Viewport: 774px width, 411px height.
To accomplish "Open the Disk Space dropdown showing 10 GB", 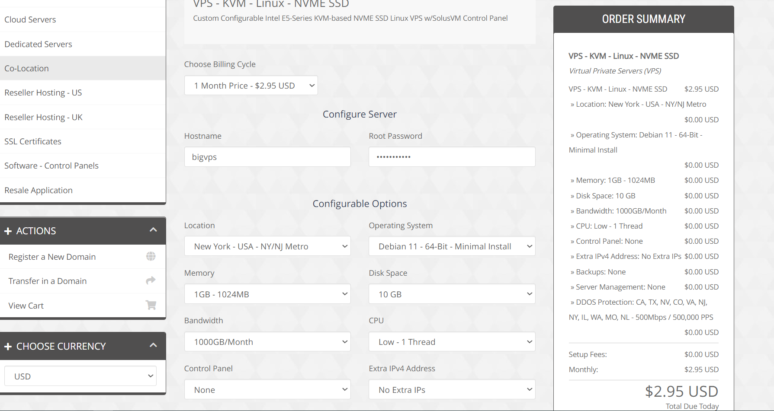I will pos(452,294).
